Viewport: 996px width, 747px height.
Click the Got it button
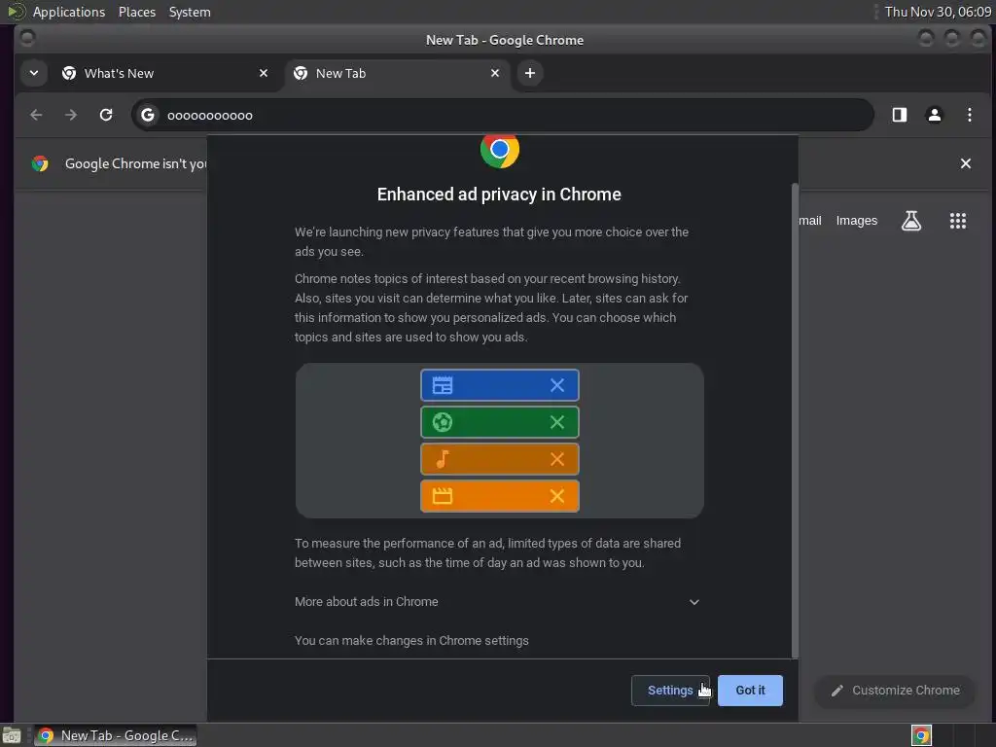tap(750, 691)
